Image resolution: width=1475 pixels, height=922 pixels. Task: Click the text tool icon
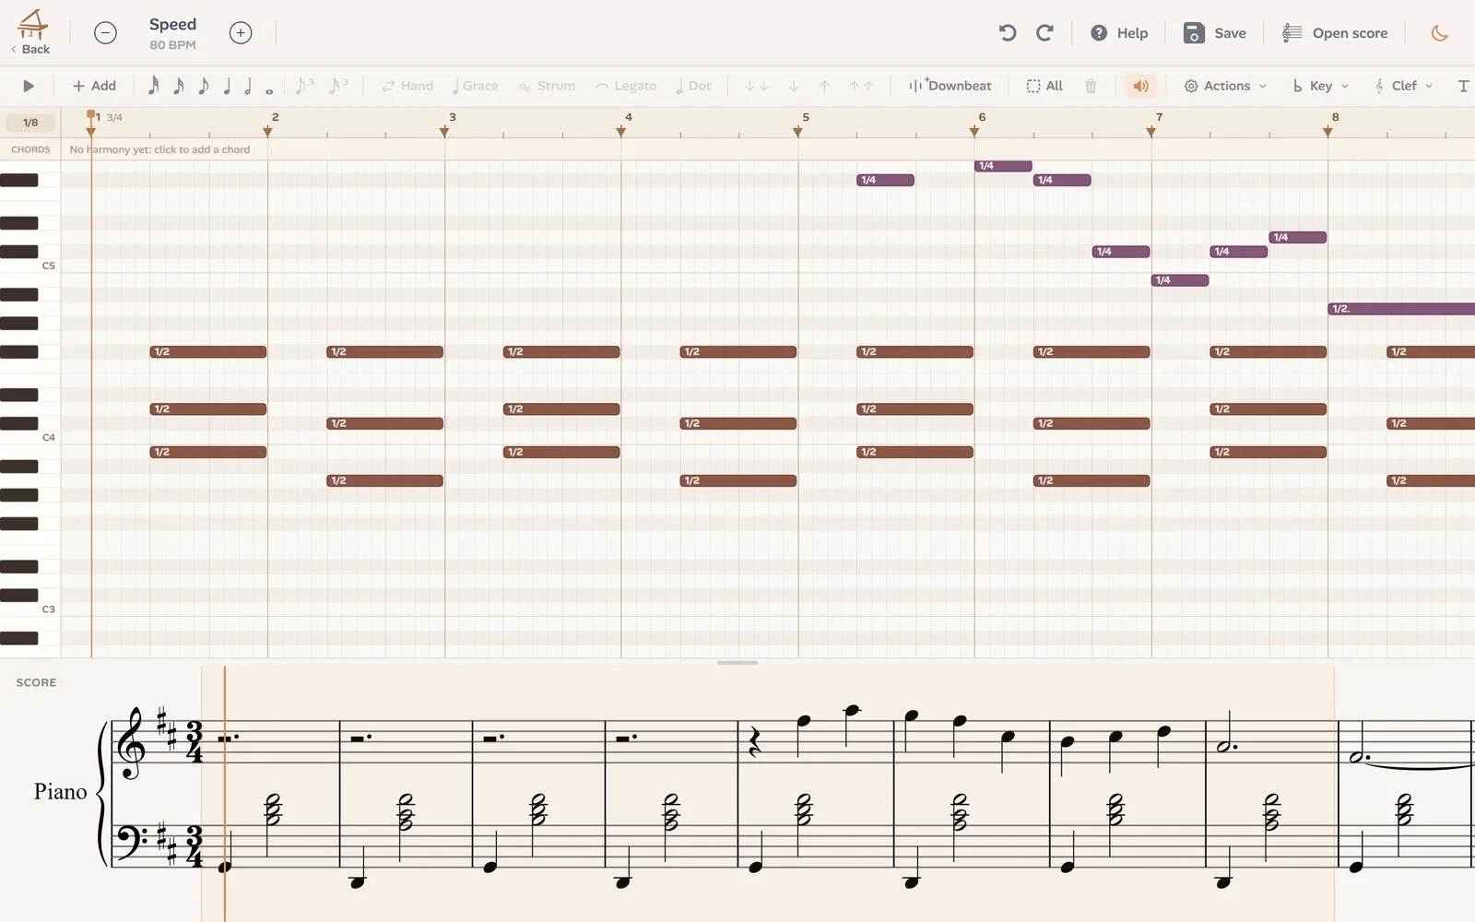click(x=1463, y=86)
